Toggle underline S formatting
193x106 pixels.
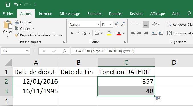click(85, 33)
